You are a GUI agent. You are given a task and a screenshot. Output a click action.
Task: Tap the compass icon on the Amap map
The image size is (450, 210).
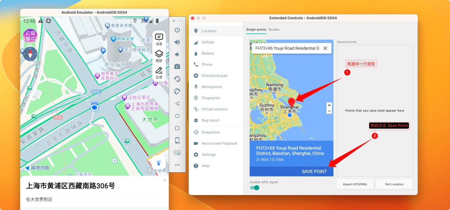click(x=30, y=54)
